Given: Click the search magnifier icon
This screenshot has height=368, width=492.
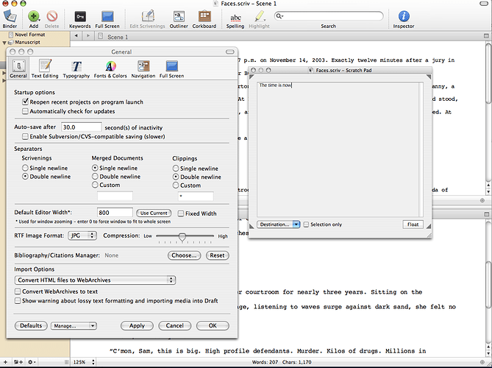Looking at the screenshot, I should point(279,16).
